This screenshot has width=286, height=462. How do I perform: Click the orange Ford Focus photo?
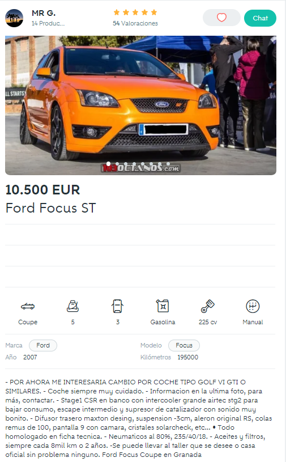(x=140, y=105)
